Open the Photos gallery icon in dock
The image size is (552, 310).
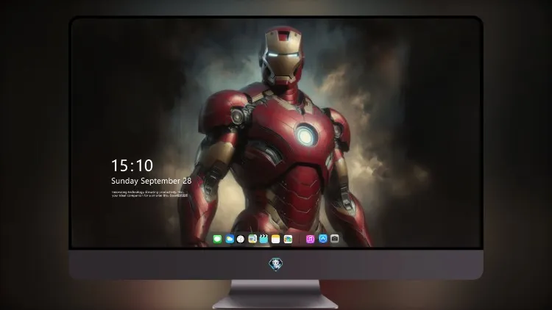click(288, 239)
